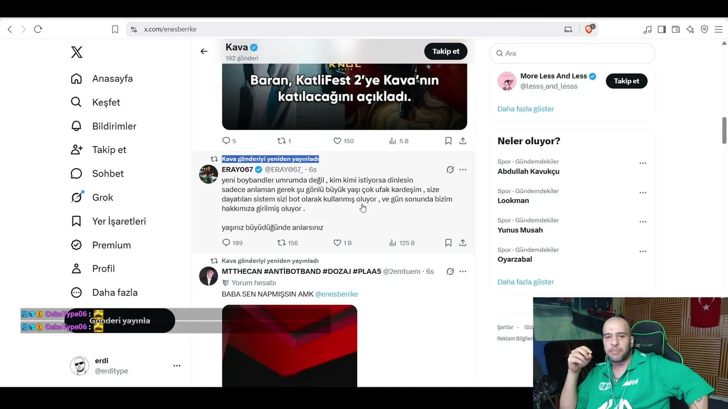Open Grok actions on MTTHECAN's post
Viewport: 728px width, 409px height.
[x=450, y=272]
